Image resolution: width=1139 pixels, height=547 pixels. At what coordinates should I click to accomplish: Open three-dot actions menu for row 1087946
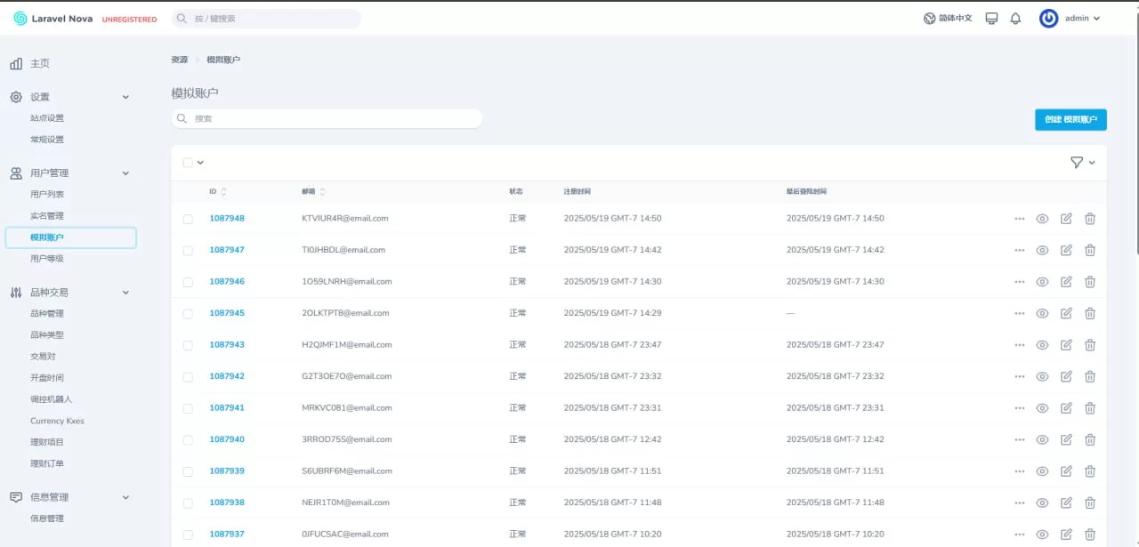click(x=1020, y=282)
